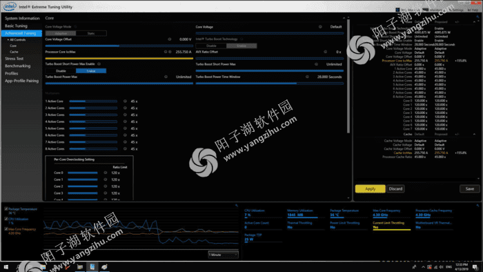This screenshot has height=272, width=483.
Task: Select Advanced Tuning section
Action: pos(21,33)
